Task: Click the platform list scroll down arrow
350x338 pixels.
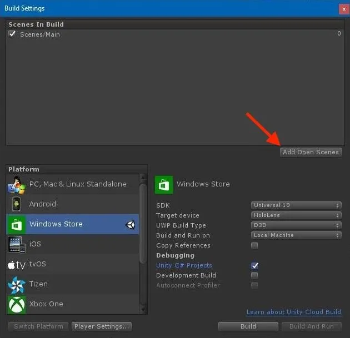Action: coord(143,310)
